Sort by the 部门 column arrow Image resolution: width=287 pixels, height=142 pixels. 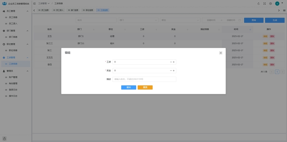(94, 29)
